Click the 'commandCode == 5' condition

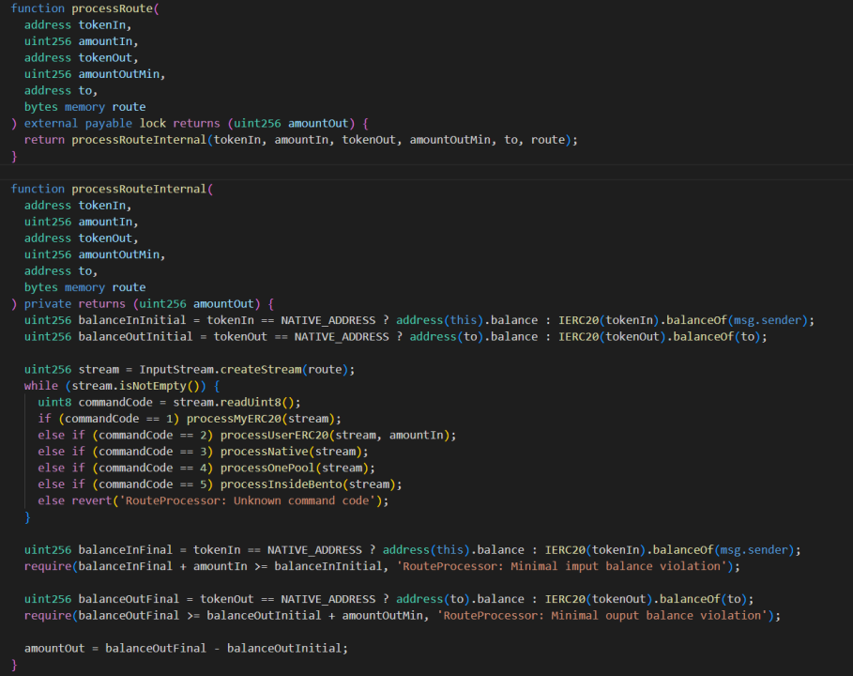pos(152,484)
